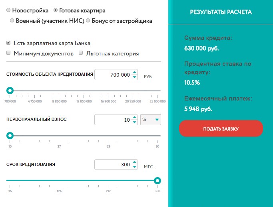Open the down payment % unit dropdown
The image size is (273, 207).
[151, 120]
